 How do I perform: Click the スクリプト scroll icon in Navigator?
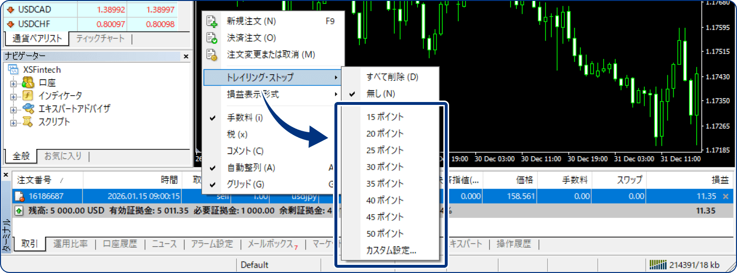tap(28, 122)
